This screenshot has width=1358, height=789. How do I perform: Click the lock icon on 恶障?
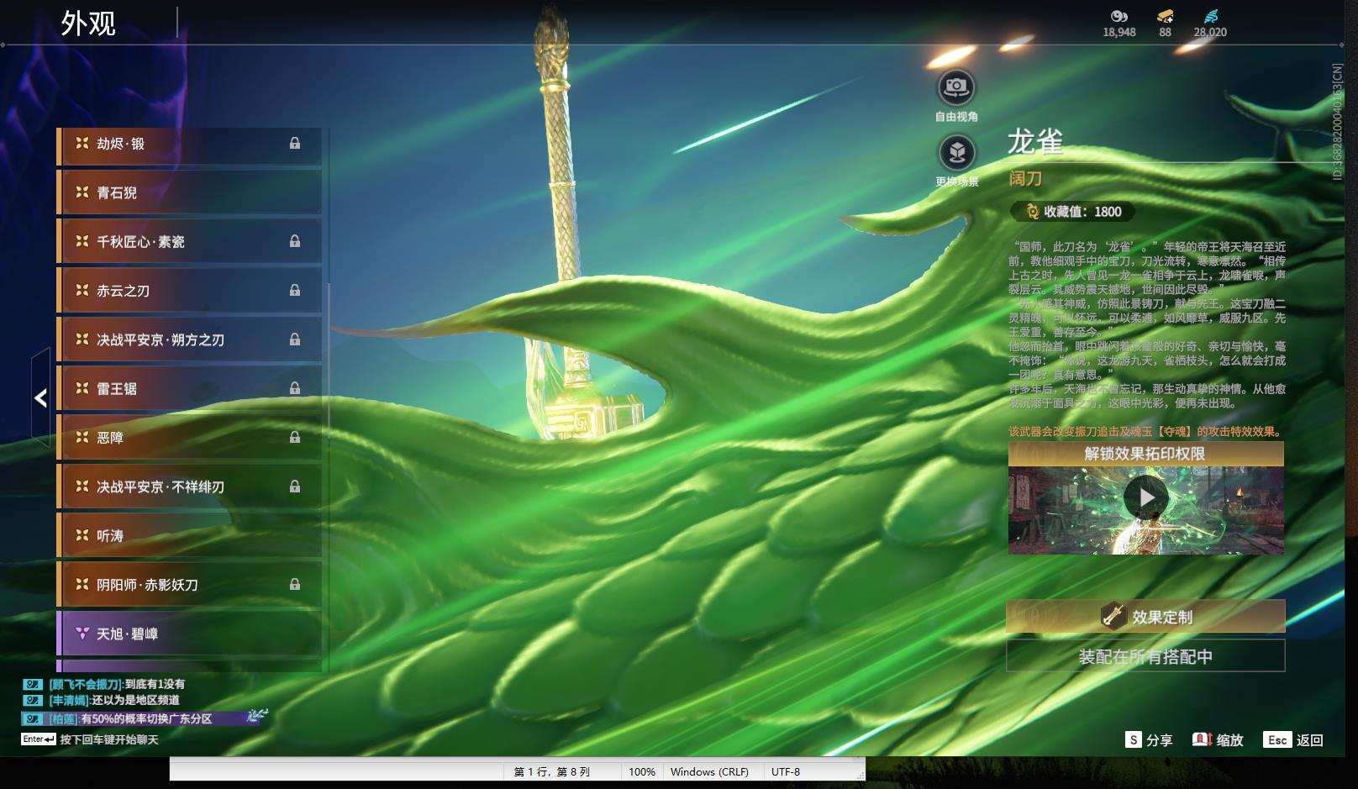click(295, 437)
